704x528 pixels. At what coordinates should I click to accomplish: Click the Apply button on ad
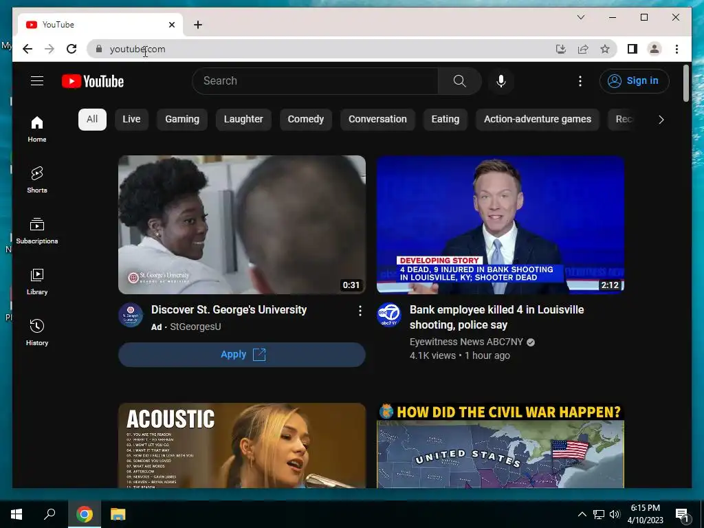242,355
